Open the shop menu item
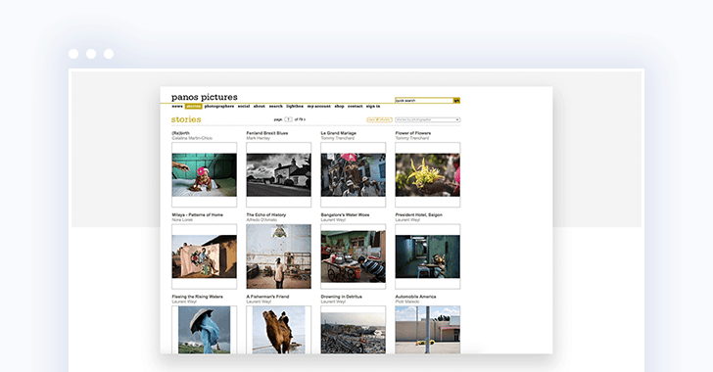 [x=339, y=107]
